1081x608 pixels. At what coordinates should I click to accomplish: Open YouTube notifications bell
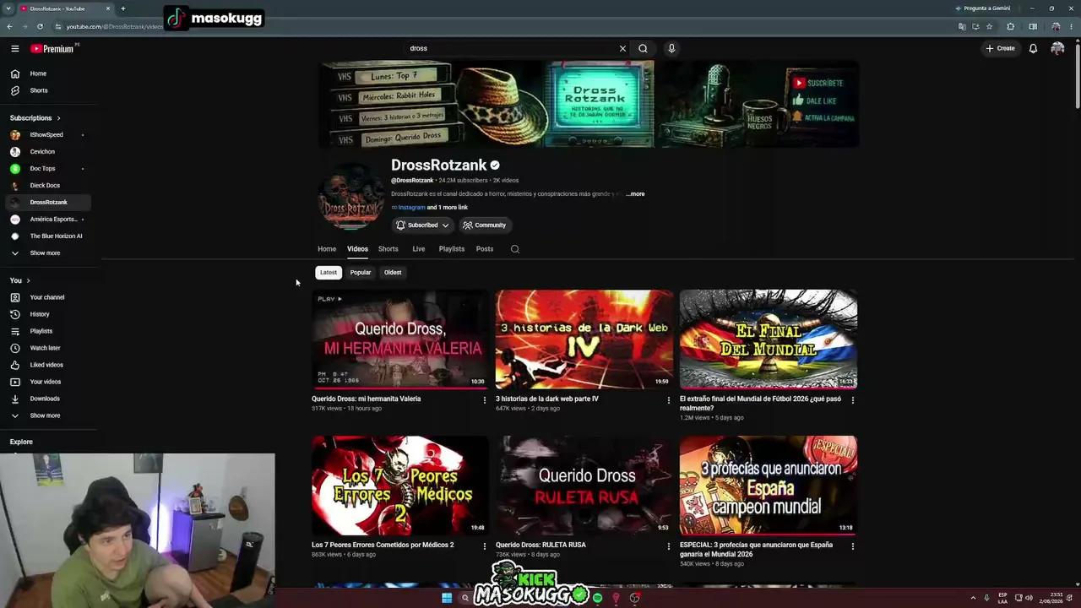click(1033, 48)
